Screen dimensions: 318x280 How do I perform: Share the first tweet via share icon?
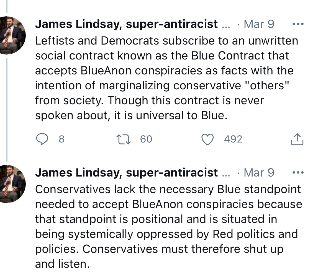(x=297, y=139)
